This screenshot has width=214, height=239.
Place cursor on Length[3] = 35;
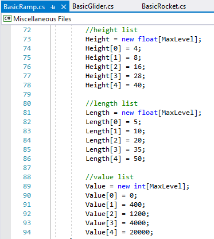(115, 149)
